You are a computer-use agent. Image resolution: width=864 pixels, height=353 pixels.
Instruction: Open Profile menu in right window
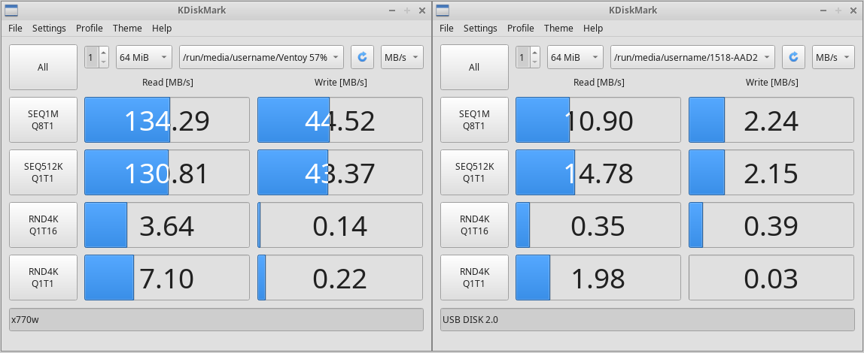521,28
